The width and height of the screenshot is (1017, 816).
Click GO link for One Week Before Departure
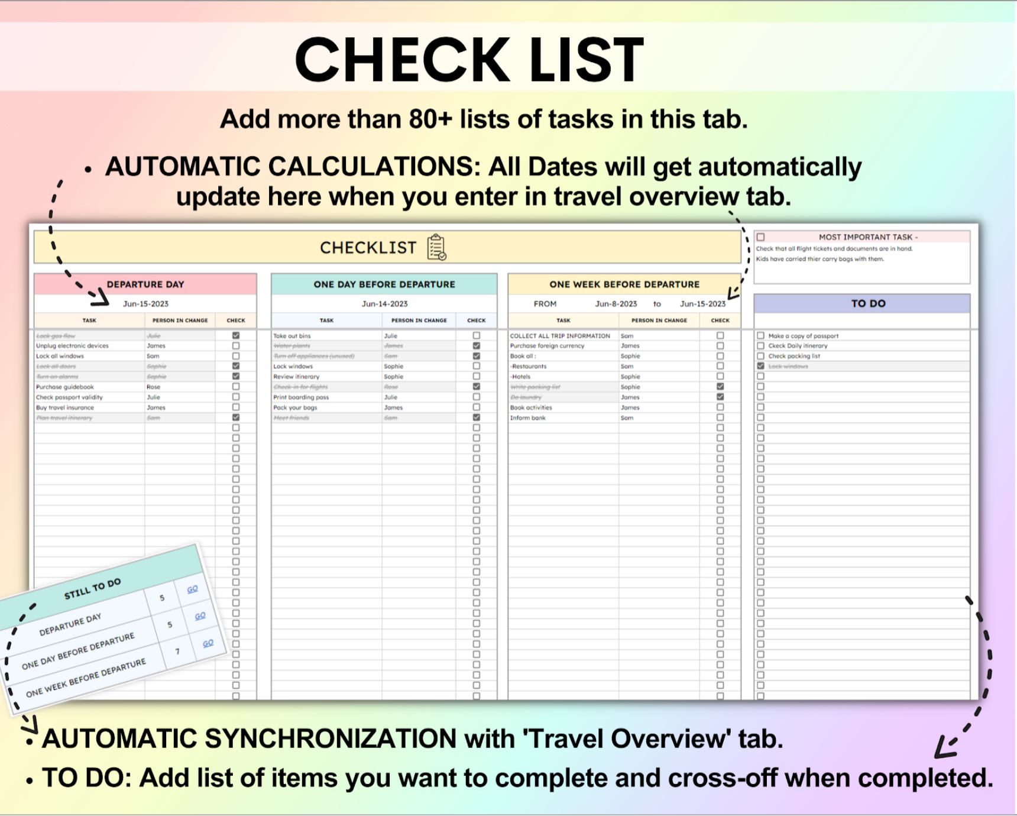208,643
